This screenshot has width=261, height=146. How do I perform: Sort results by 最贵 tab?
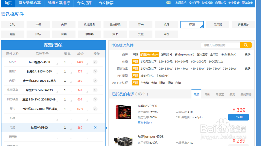click(x=232, y=94)
